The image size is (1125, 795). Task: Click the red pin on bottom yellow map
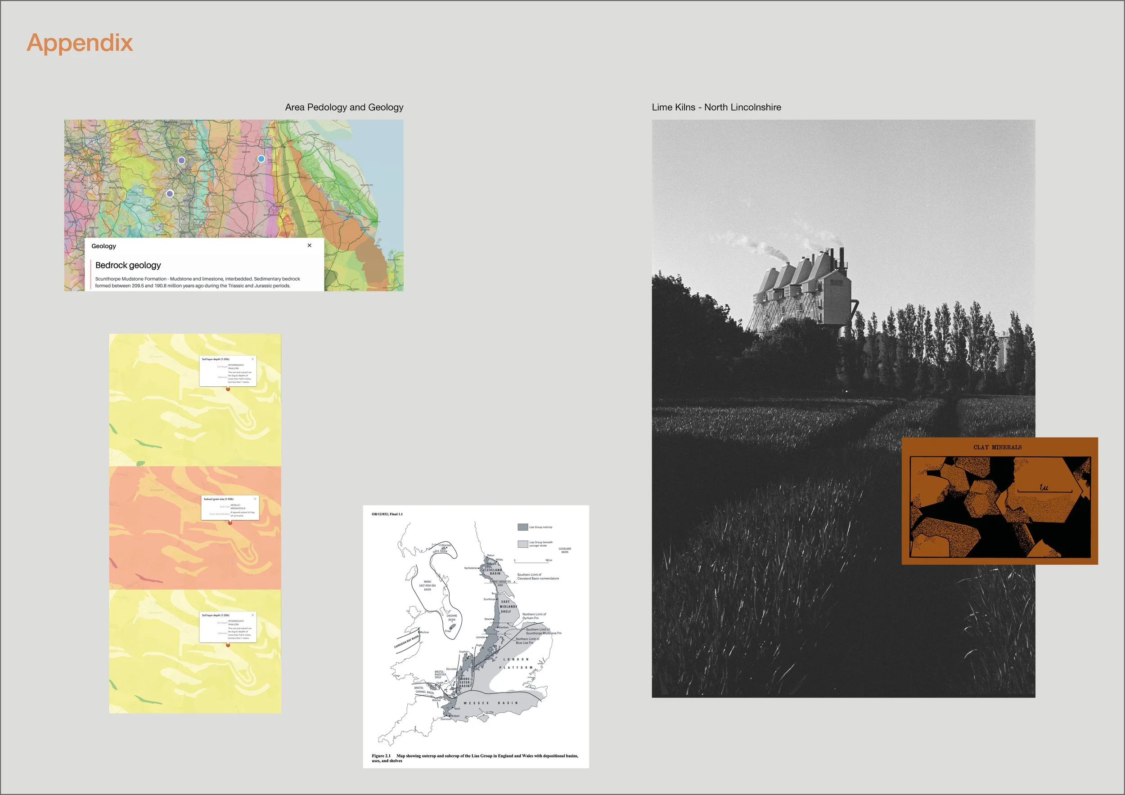point(228,645)
